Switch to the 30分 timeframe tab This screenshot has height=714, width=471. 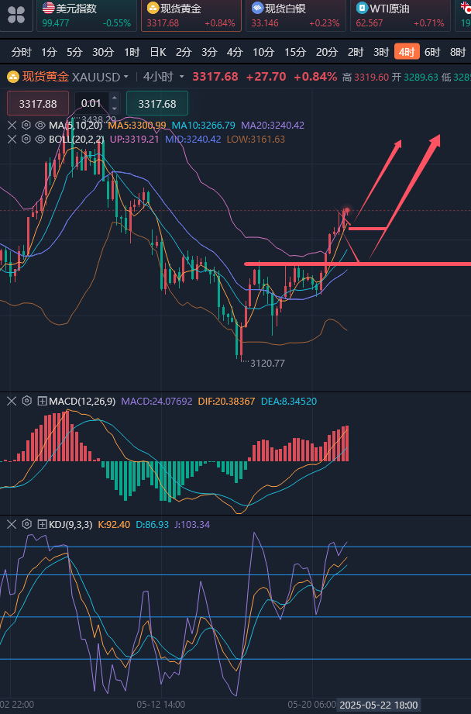tap(103, 53)
